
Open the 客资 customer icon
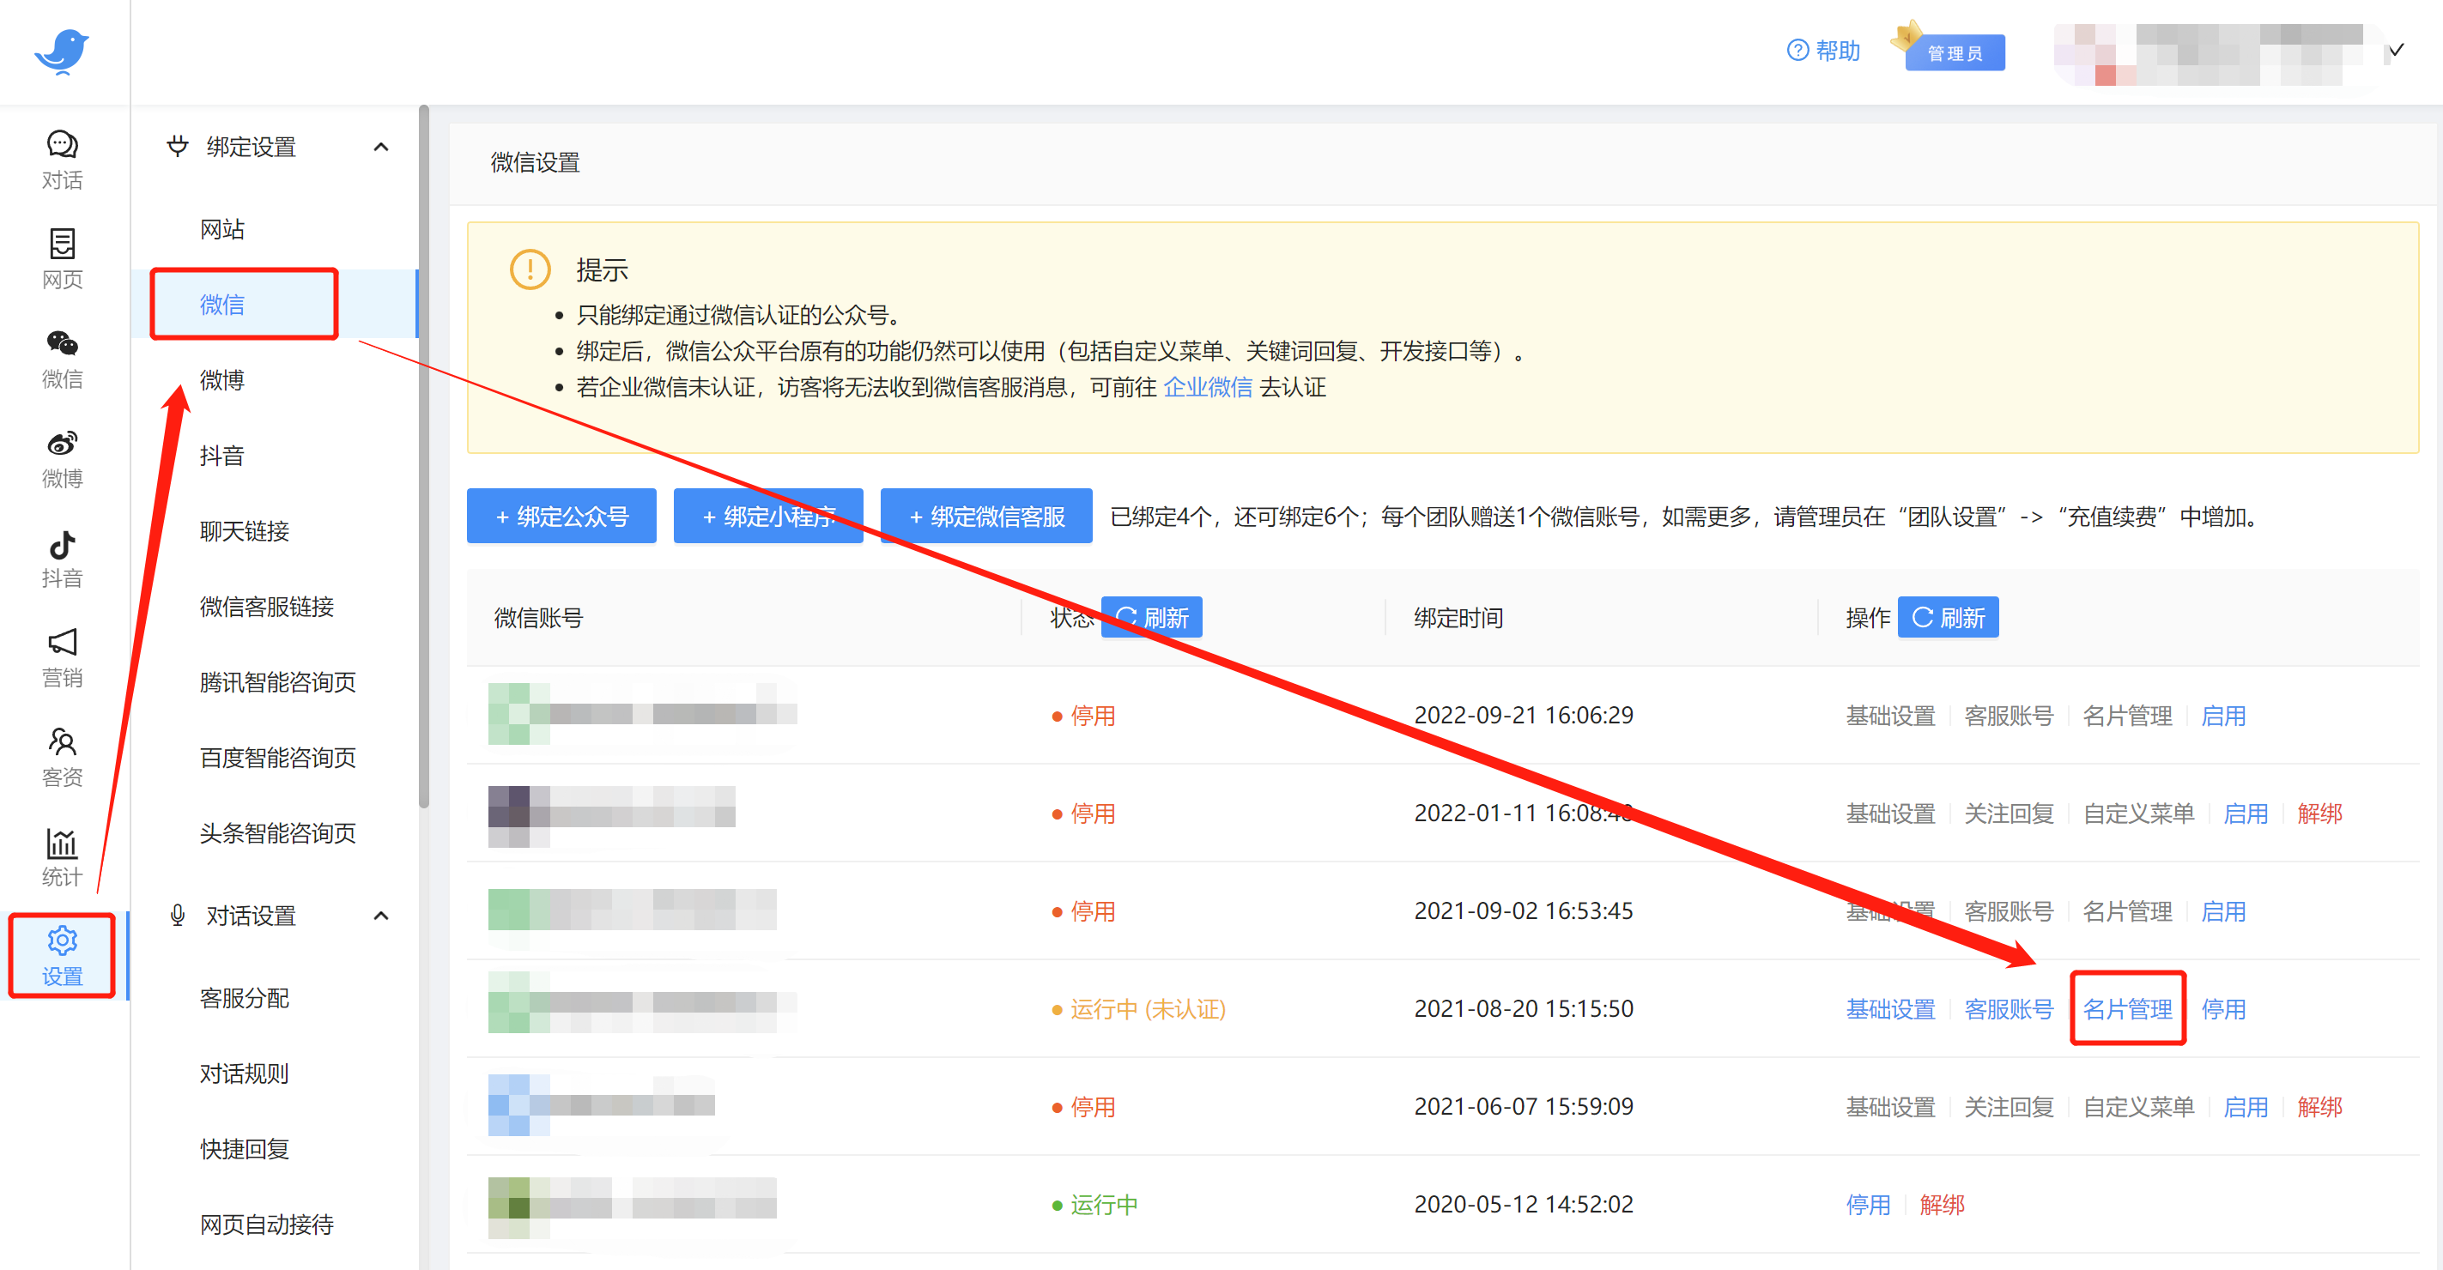coord(62,742)
